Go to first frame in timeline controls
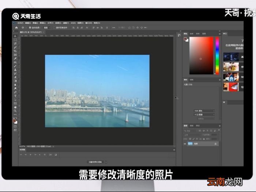Image resolution: width=256 pixels, height=192 pixels. pyautogui.click(x=21, y=155)
